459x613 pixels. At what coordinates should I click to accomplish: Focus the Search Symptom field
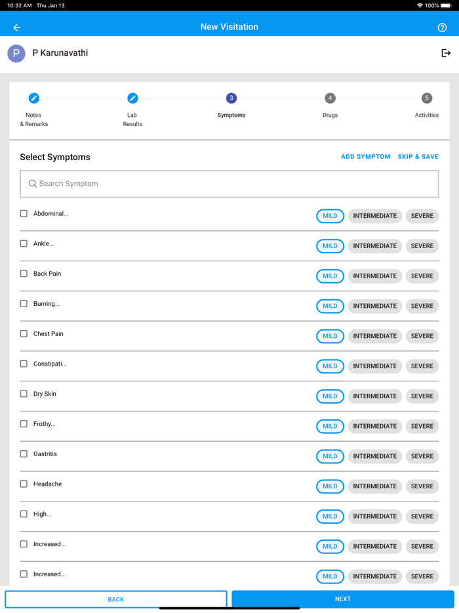coord(229,184)
